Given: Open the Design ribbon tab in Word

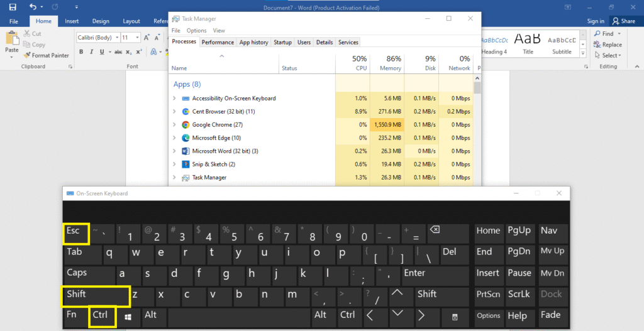Looking at the screenshot, I should 101,21.
